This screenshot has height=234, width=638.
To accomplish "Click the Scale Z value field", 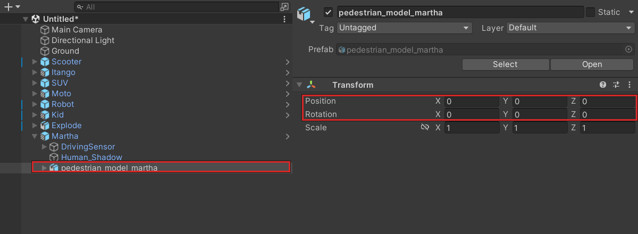I will click(607, 128).
